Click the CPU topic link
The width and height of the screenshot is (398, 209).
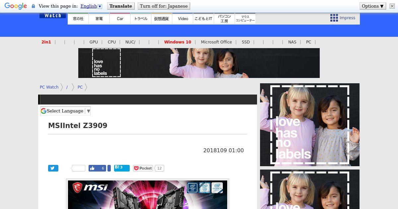click(x=112, y=42)
